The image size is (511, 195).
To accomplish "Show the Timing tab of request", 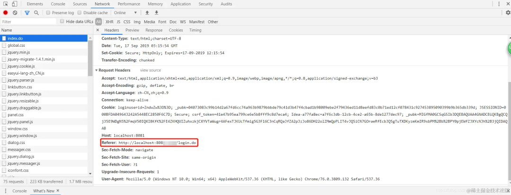I will click(x=195, y=30).
